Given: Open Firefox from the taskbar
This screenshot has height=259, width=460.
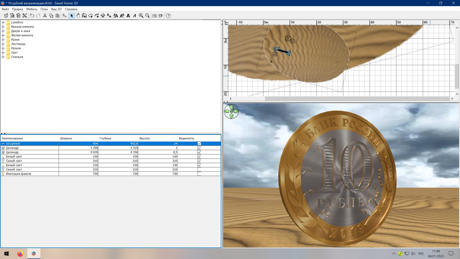Looking at the screenshot, I should pos(20,254).
